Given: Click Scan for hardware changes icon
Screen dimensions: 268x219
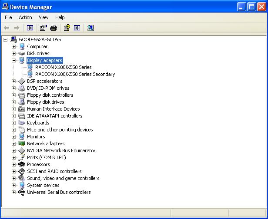Looking at the screenshot, I should [x=90, y=28].
